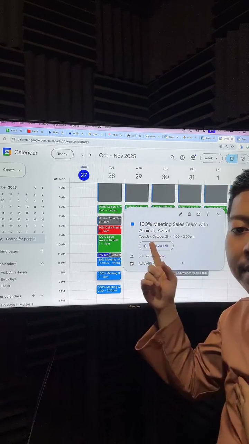The width and height of the screenshot is (249, 444).
Task: Click the bookmark star in address bar
Action: click(232, 147)
